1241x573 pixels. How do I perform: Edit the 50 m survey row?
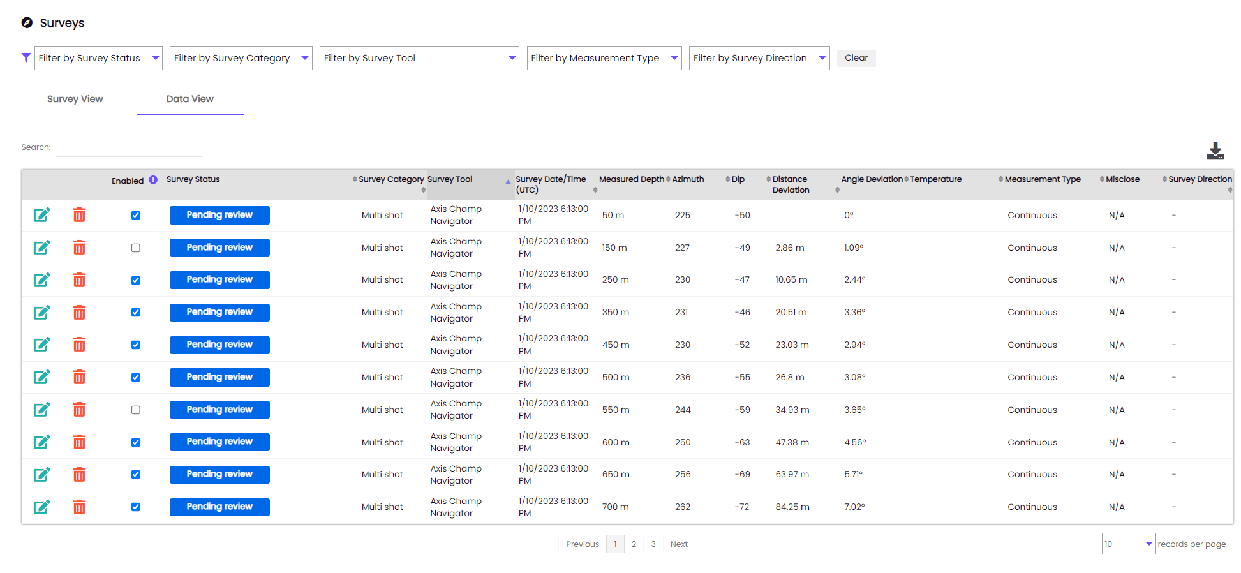click(x=42, y=215)
